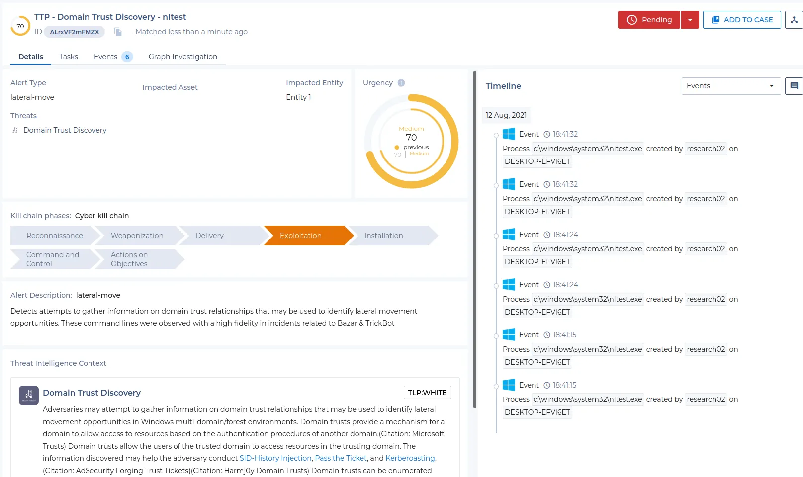Open the Graph Investigation tab

click(x=183, y=57)
